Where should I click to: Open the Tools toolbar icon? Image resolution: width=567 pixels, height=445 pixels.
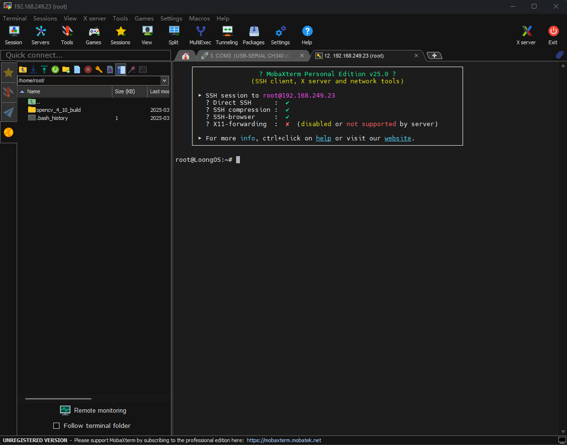pos(67,35)
